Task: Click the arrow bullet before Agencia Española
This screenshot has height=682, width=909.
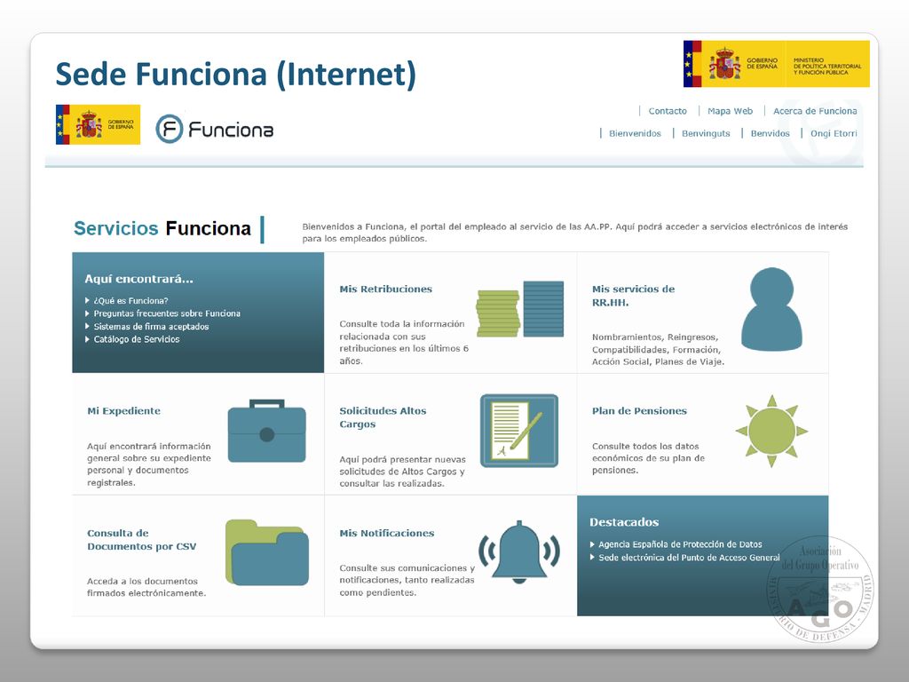Action: coord(592,544)
